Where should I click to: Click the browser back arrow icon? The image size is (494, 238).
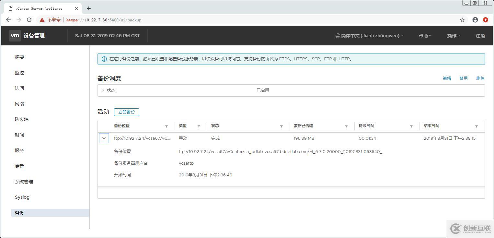click(8, 20)
